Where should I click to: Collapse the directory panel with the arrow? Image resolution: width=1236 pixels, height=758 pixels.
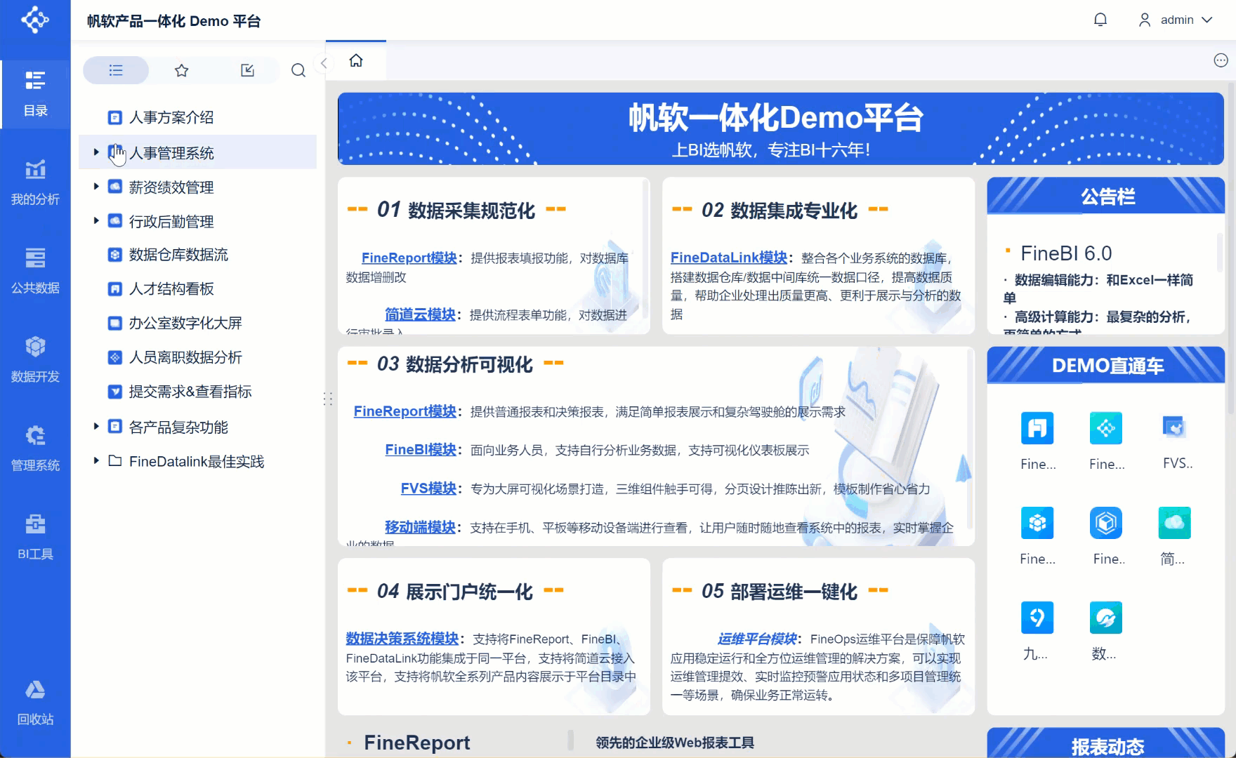coord(324,63)
